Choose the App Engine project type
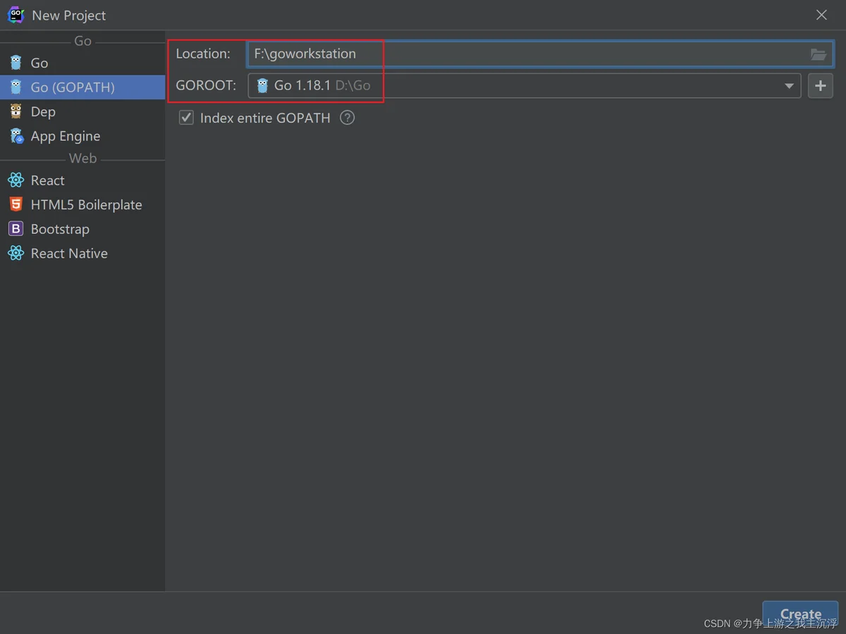846x634 pixels. (82, 136)
